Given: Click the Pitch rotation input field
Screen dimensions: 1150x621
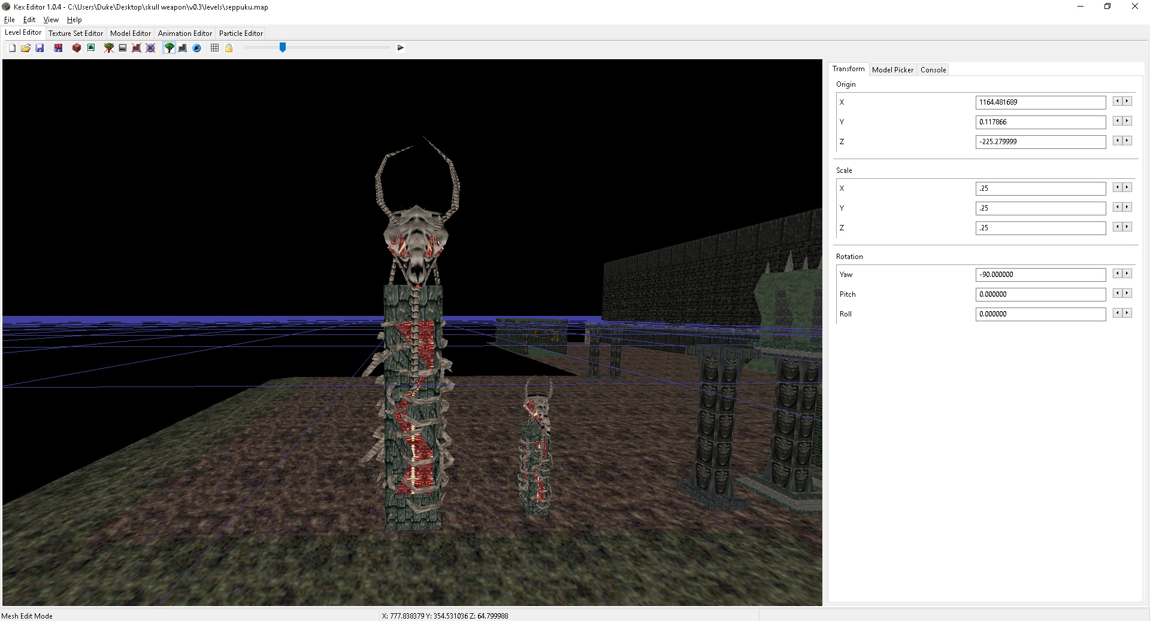Looking at the screenshot, I should click(1040, 294).
